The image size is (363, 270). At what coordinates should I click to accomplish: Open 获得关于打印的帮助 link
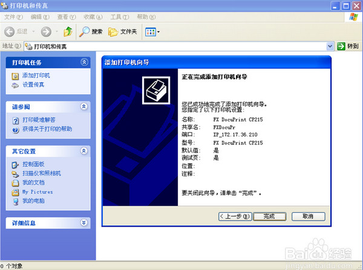[x=47, y=129]
